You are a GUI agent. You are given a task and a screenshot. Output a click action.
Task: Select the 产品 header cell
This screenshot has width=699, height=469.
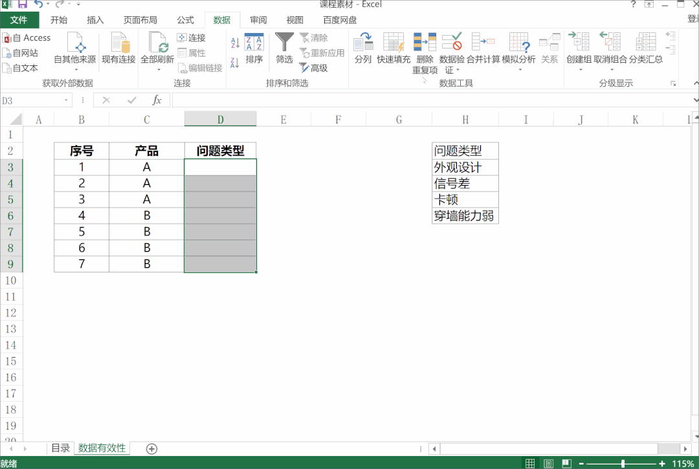coord(147,151)
